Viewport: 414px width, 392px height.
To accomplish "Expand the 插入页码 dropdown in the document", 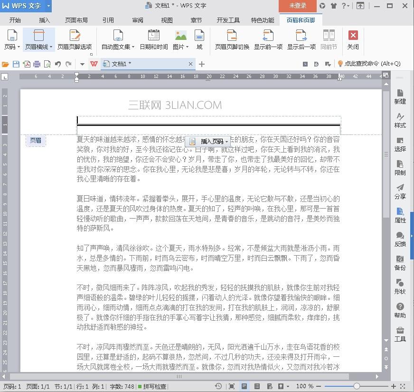I will click(228, 142).
